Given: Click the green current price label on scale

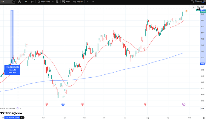Looking at the screenshot, I should click(203, 11).
